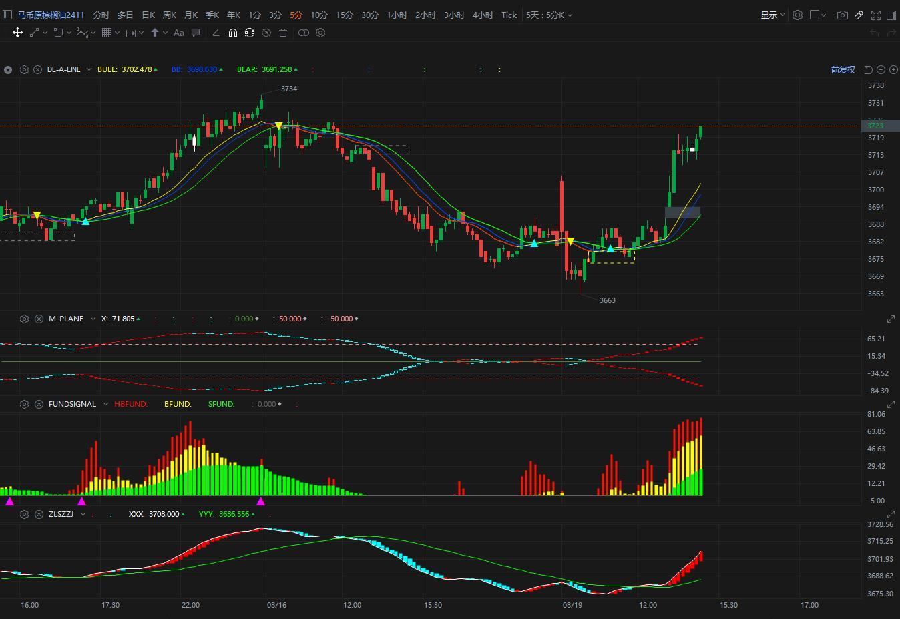Open FUNDSIGNAL indicator settings gear
The image size is (900, 619).
pyautogui.click(x=24, y=404)
